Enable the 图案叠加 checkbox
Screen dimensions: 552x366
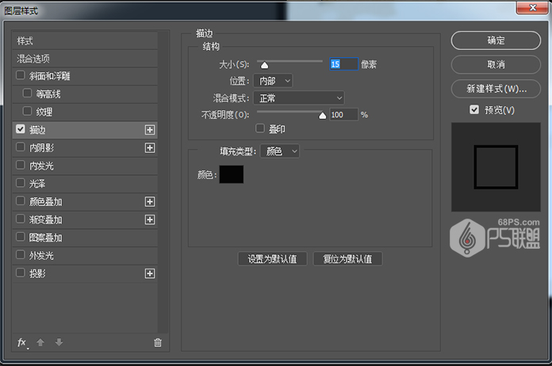21,237
